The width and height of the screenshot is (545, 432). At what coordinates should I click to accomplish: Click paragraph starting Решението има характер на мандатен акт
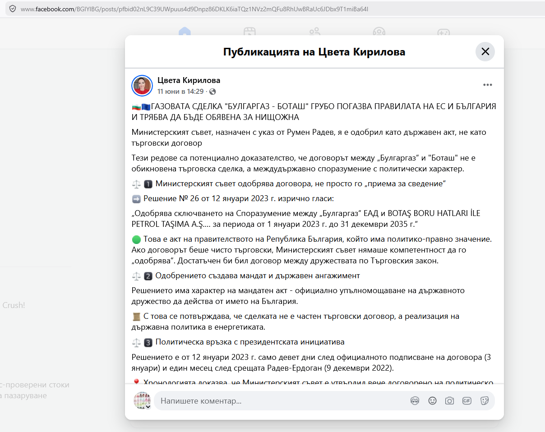298,296
